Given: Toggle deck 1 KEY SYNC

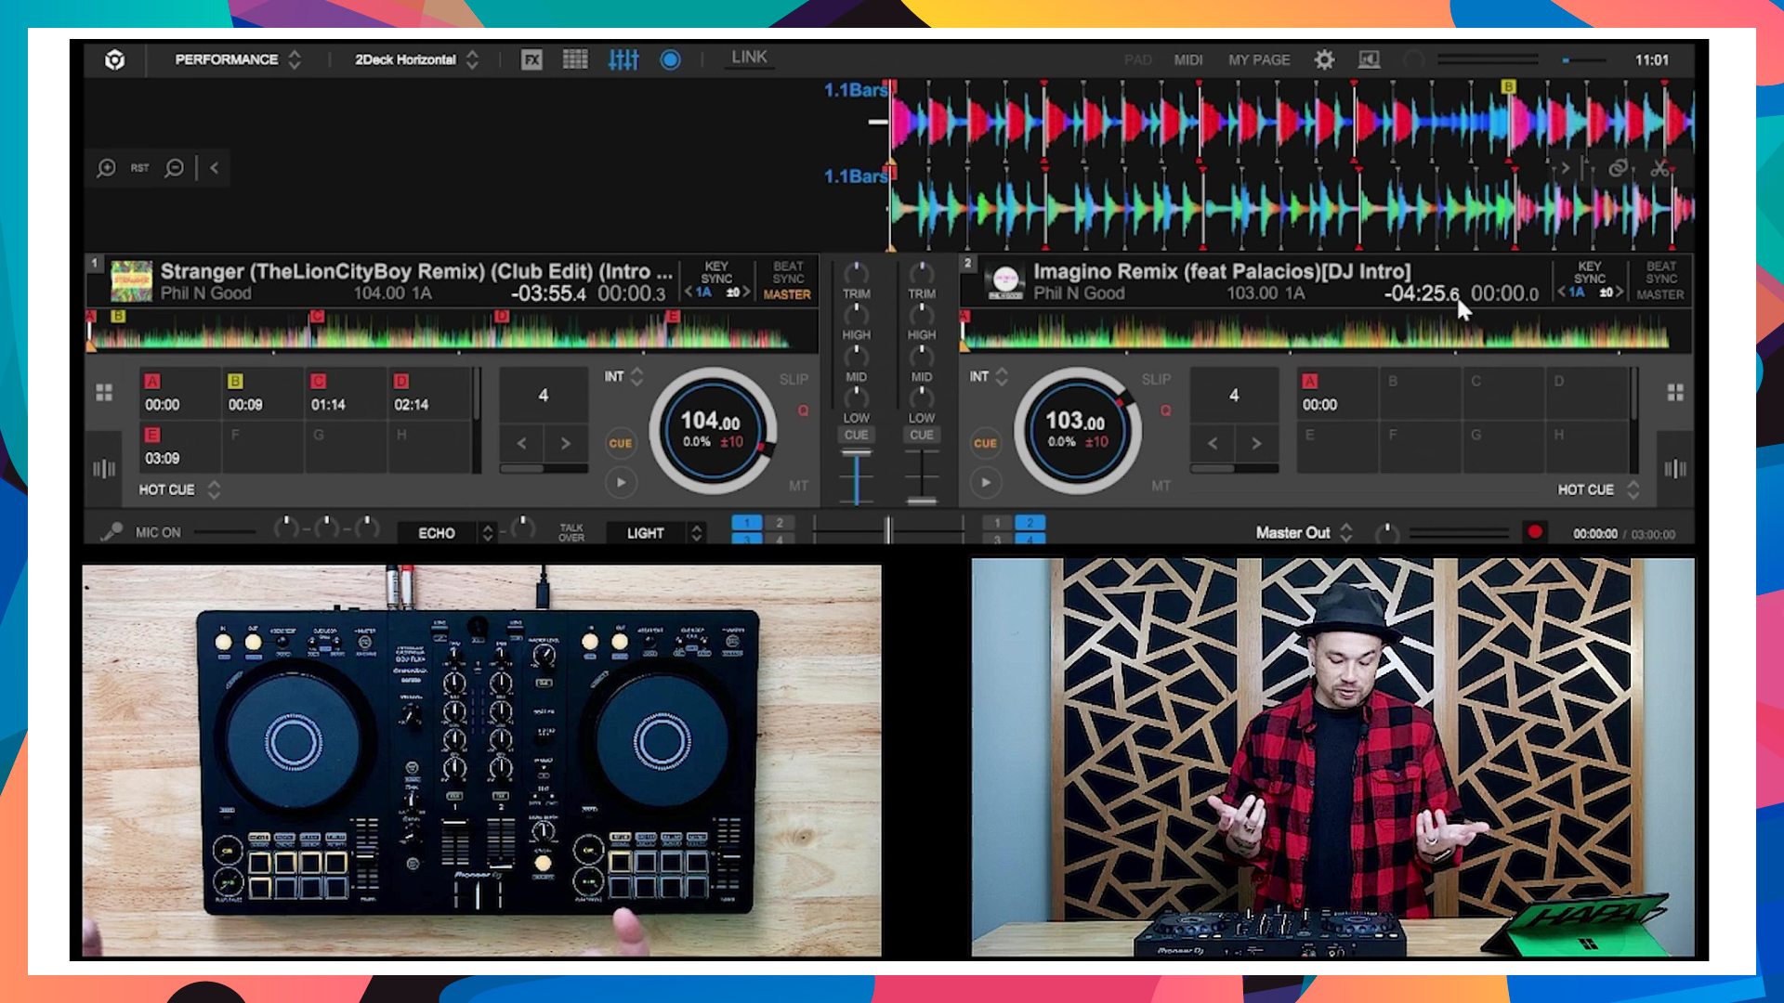Looking at the screenshot, I should point(716,272).
